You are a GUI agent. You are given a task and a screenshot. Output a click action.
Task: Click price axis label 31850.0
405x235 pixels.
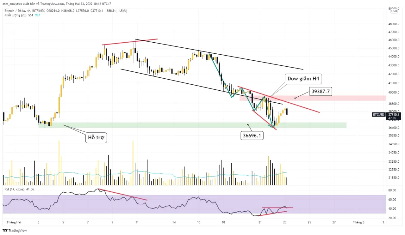click(394, 178)
